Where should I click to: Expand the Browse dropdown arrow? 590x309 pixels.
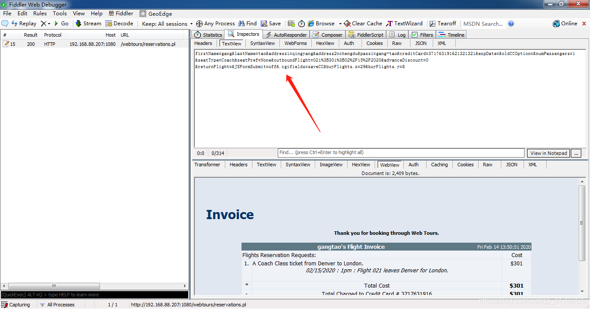(340, 24)
